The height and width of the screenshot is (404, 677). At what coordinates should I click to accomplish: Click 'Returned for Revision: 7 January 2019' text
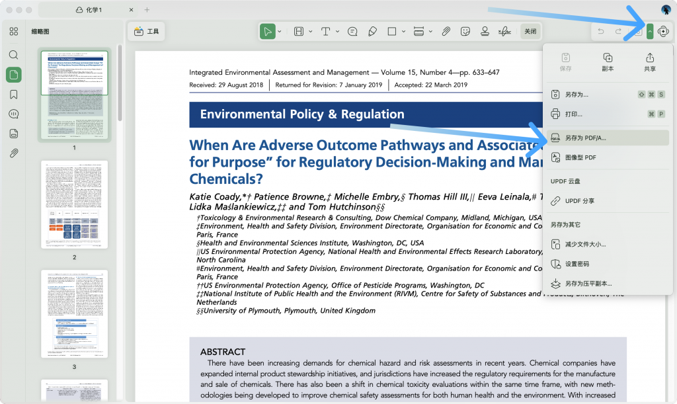[329, 85]
